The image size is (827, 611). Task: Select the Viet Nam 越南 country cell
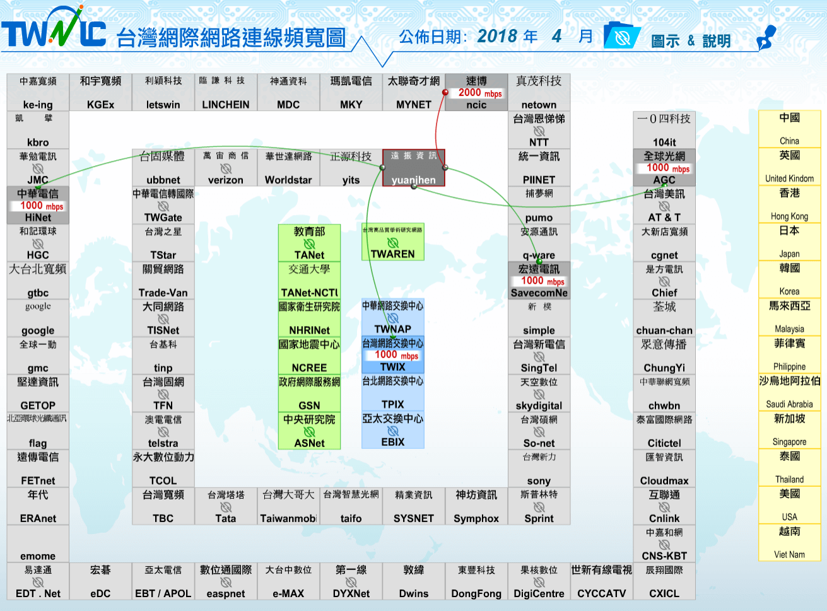pos(789,542)
